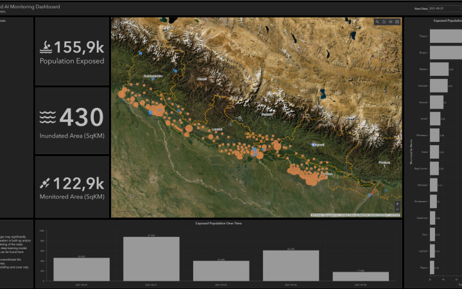Click the blue house marker in northwest Nepal

[x=141, y=53]
